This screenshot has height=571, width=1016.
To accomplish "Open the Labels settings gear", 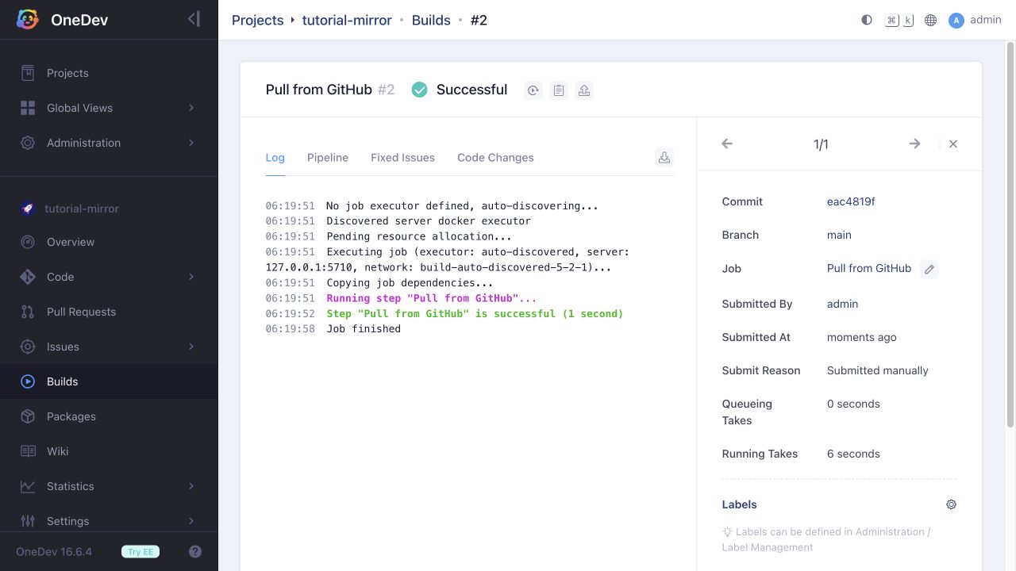I will tap(951, 504).
